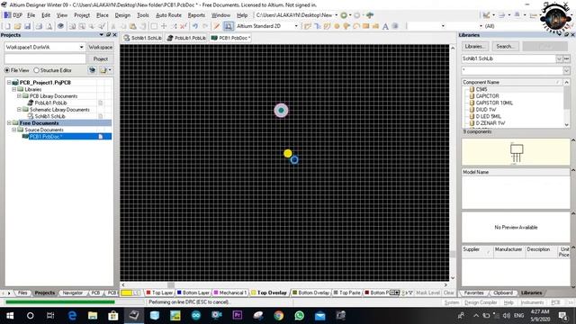Click the Projects panel view options icon
Viewport: 576px width, 324px height.
tap(104, 70)
